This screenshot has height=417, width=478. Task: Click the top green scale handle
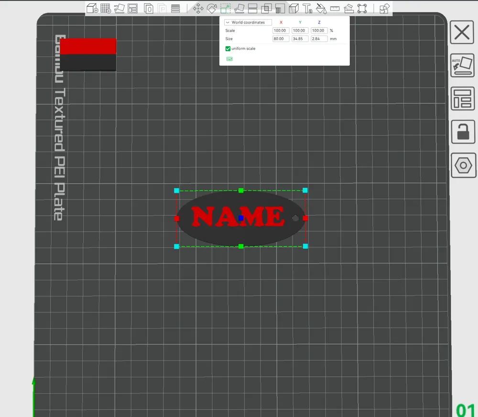pos(241,190)
